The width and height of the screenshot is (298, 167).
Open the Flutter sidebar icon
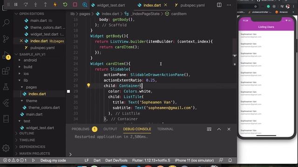(x=6, y=103)
